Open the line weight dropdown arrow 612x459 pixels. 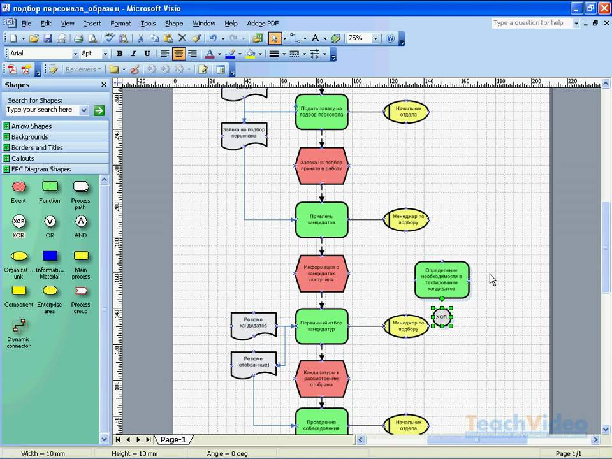(x=284, y=54)
